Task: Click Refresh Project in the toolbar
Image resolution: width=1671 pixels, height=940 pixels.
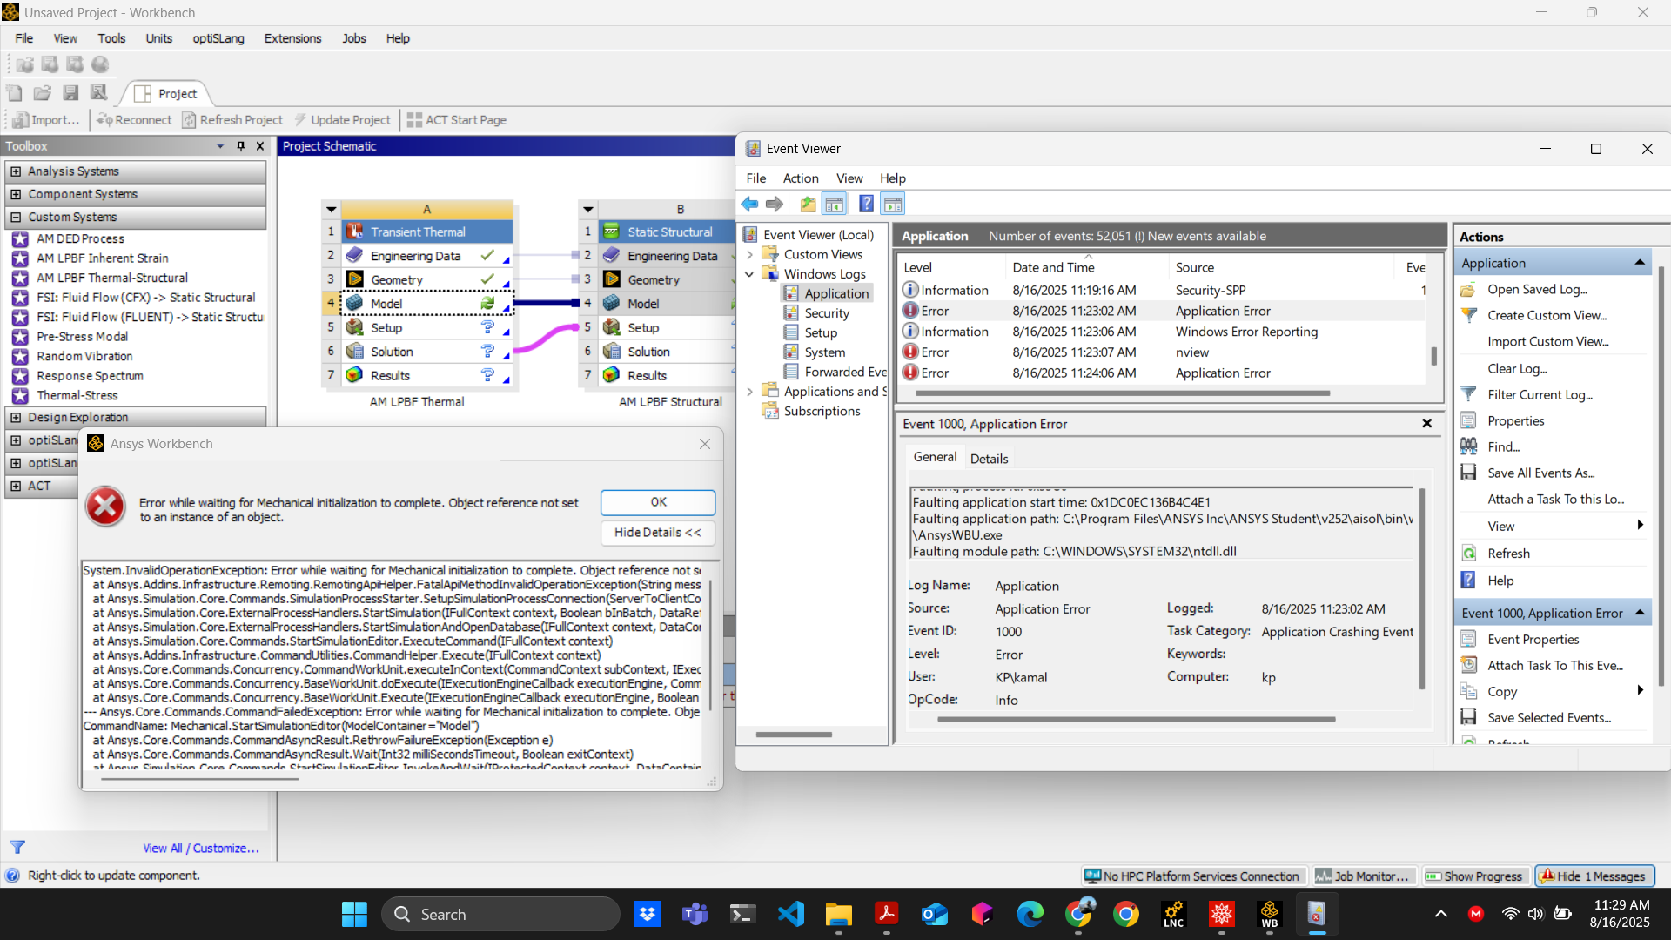Action: 232,120
